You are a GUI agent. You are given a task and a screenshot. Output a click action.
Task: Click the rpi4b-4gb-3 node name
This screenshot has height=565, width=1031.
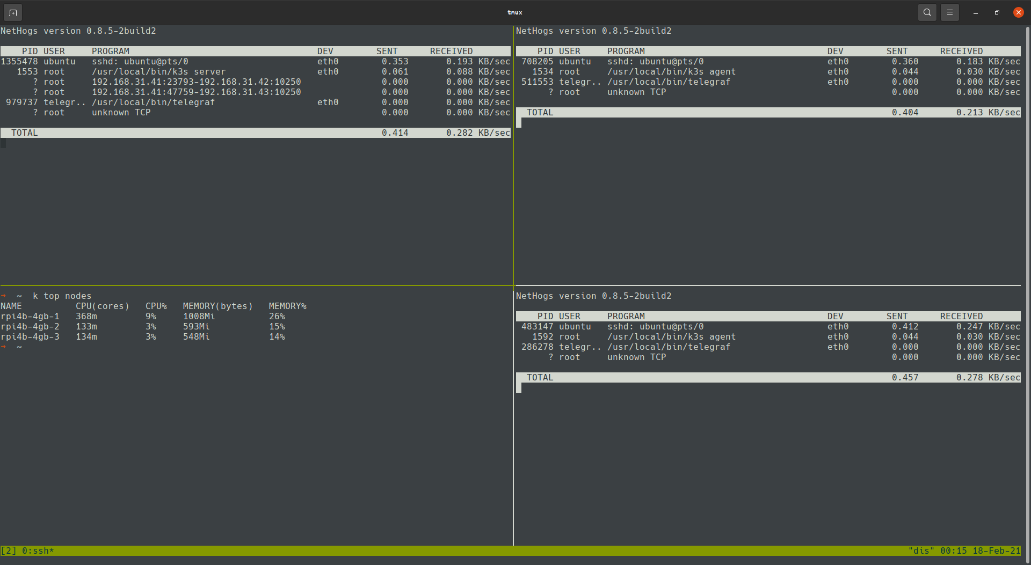pyautogui.click(x=30, y=337)
